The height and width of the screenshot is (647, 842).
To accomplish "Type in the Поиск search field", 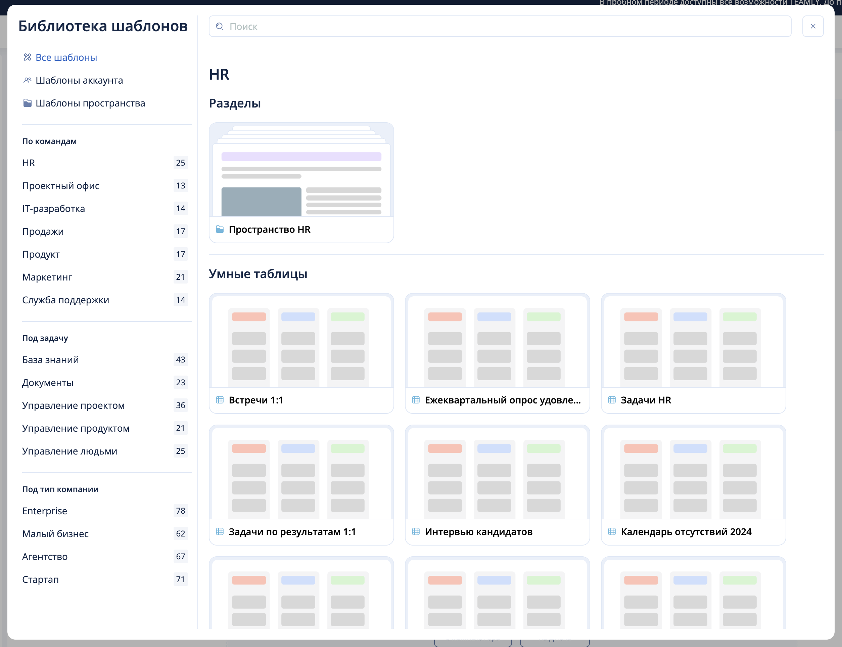I will point(500,26).
